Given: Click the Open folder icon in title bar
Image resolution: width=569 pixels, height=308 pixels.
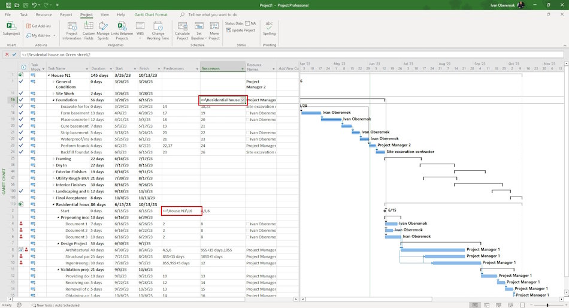Looking at the screenshot, I should click(17, 5).
